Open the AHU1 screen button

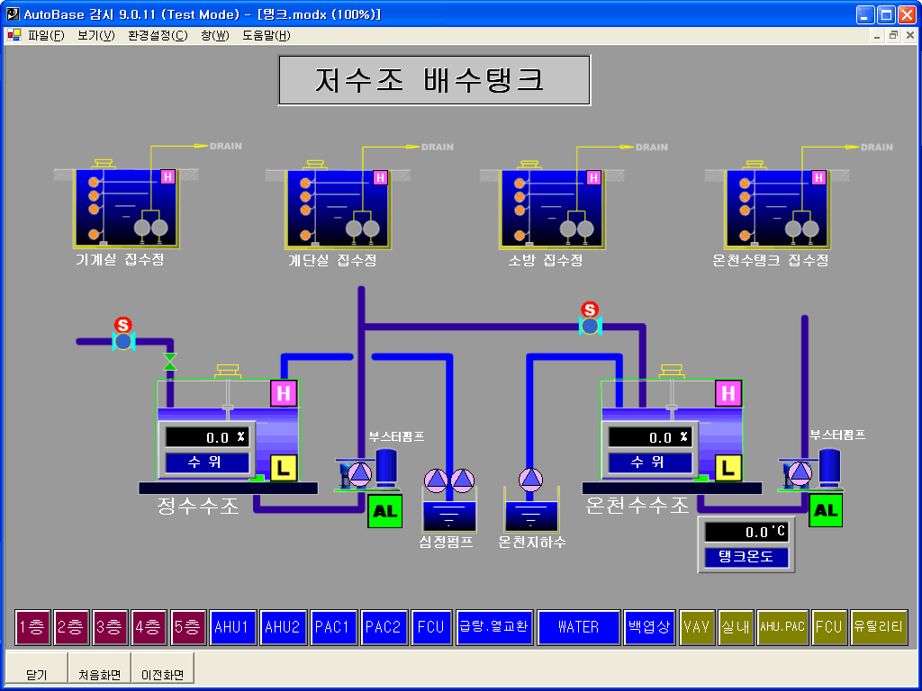click(x=231, y=627)
